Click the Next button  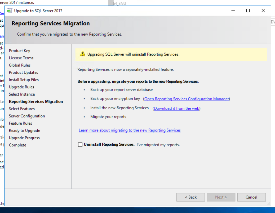[x=221, y=197]
